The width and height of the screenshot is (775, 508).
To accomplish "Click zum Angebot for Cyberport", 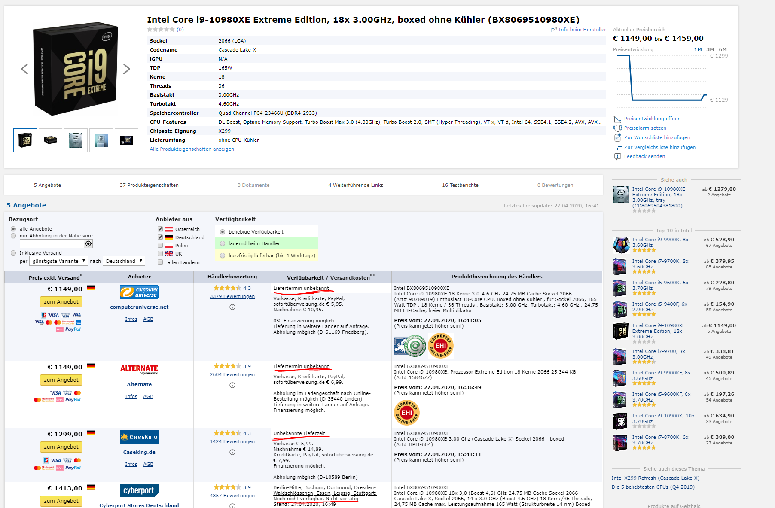I will point(61,501).
